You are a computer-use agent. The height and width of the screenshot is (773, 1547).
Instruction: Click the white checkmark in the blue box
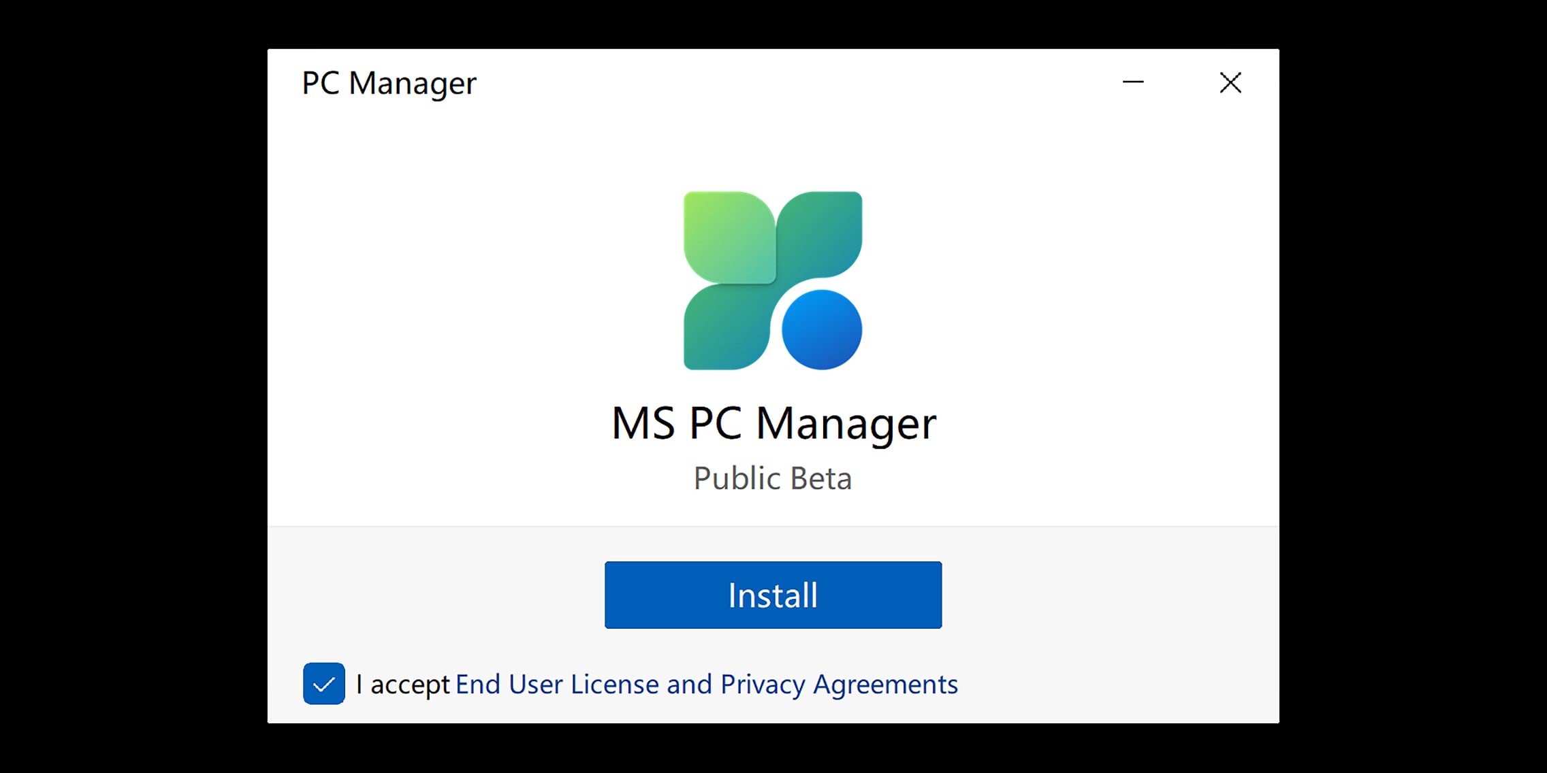click(324, 684)
